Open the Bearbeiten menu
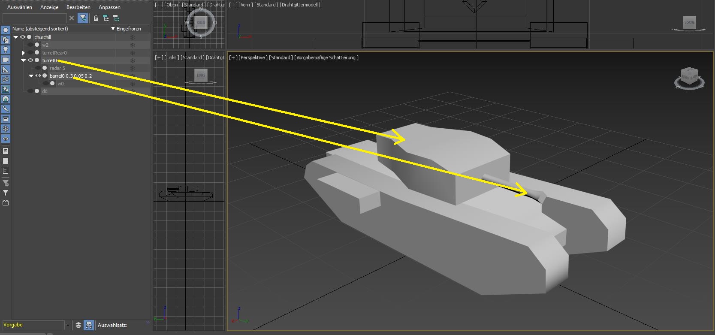 pos(78,7)
